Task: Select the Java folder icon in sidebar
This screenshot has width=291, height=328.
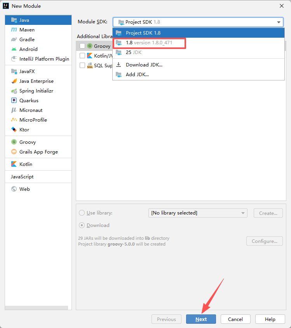Action: coord(14,20)
